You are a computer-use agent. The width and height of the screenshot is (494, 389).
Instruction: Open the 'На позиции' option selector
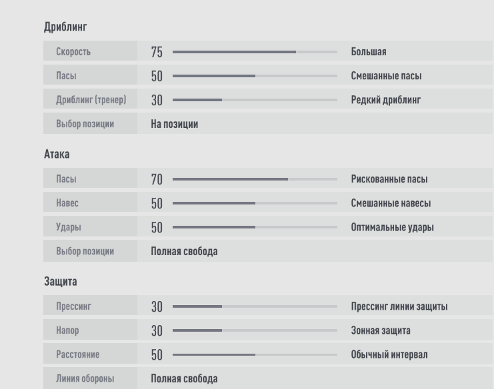coord(175,125)
